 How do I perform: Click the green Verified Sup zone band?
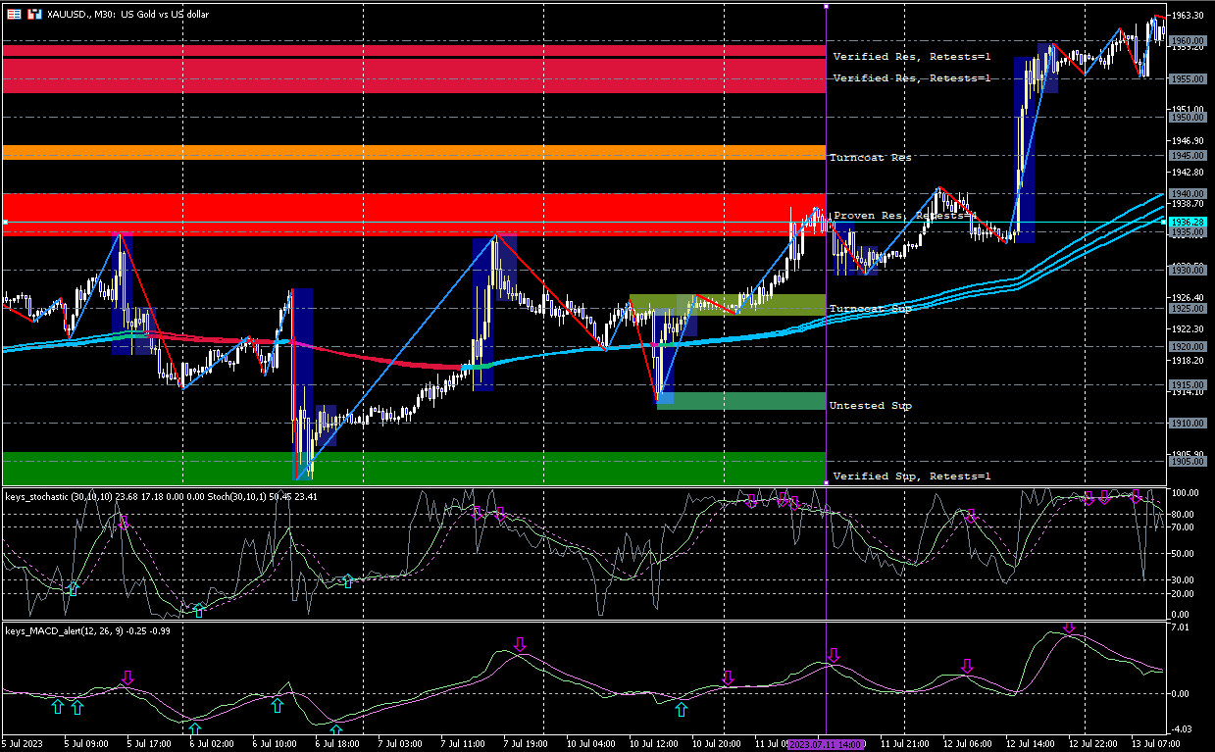pyautogui.click(x=414, y=468)
